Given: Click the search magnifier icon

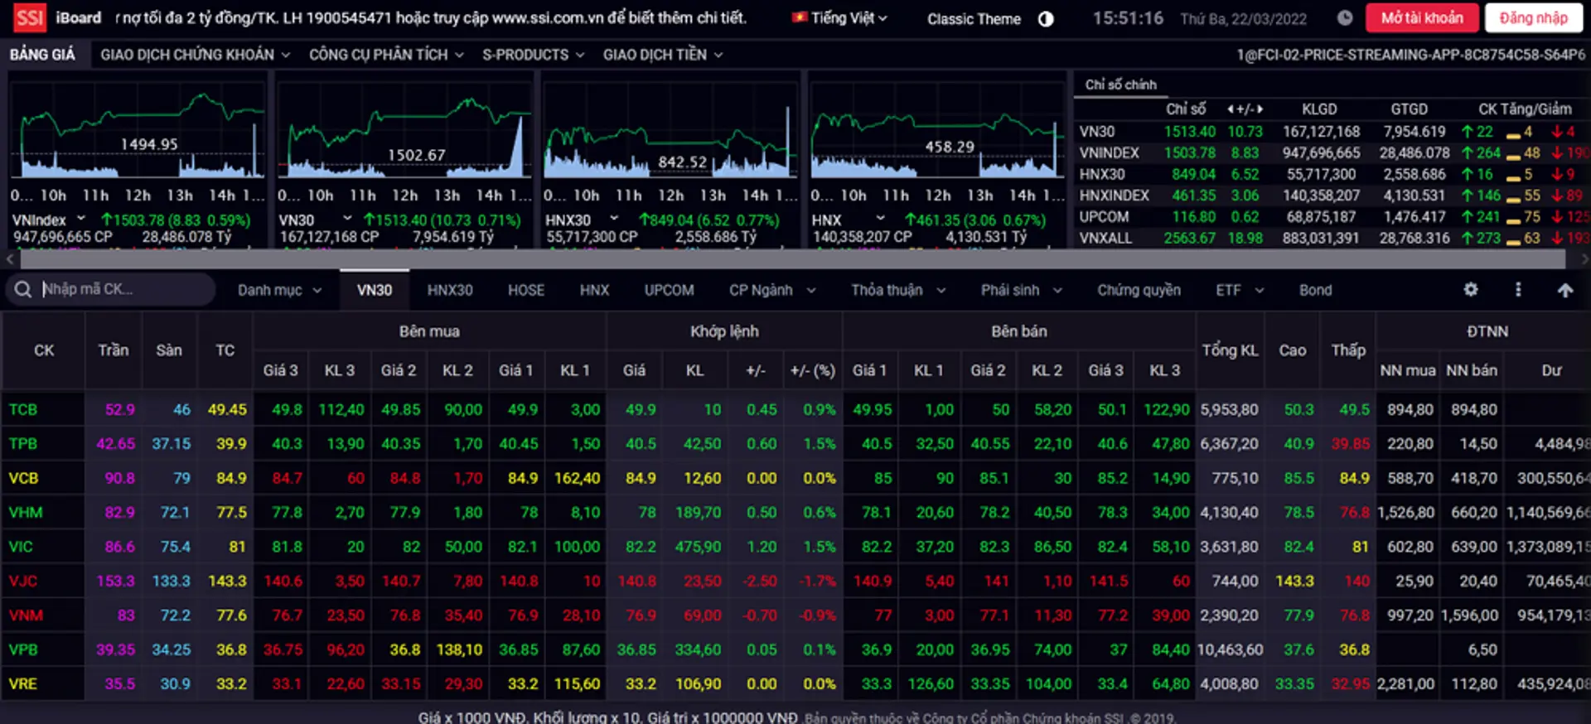Looking at the screenshot, I should point(23,289).
